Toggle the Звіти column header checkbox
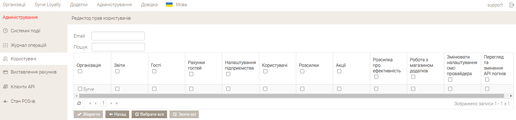Screen dimensions: 516x120 pos(117,71)
